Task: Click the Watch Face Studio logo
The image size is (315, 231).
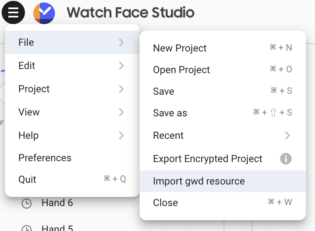Action: pos(44,13)
